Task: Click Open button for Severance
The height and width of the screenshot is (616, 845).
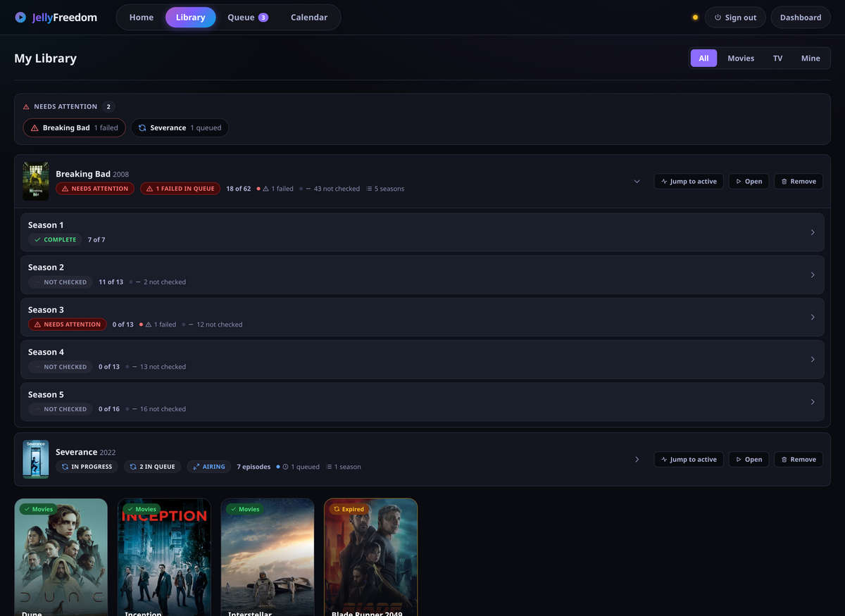Action: [x=749, y=460]
